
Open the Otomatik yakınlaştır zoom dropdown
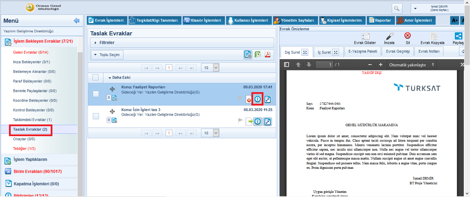(411, 65)
